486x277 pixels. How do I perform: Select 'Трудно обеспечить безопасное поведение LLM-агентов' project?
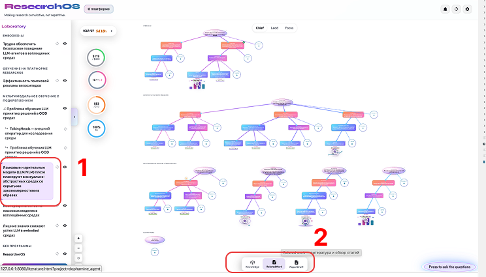pos(26,51)
